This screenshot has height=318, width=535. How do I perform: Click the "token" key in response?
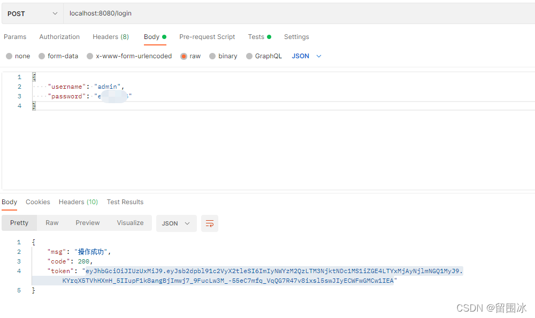click(x=60, y=271)
